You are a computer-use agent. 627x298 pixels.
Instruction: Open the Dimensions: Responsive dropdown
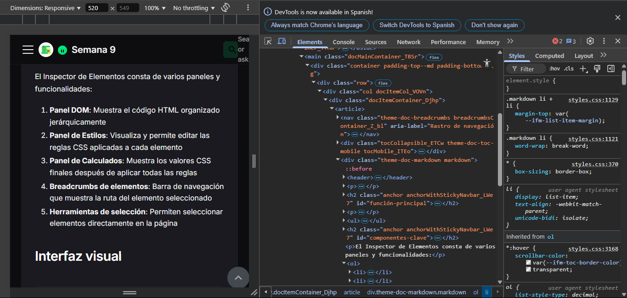pos(45,8)
